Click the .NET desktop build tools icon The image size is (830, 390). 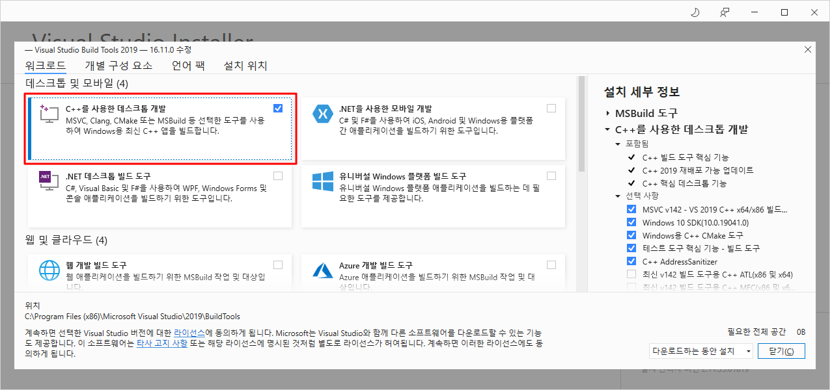tap(49, 181)
